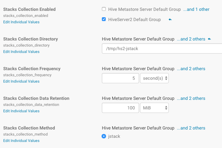Edit Individual Values for Stacks Collection Method
Screen dimensions: 222x148
(x=21, y=141)
